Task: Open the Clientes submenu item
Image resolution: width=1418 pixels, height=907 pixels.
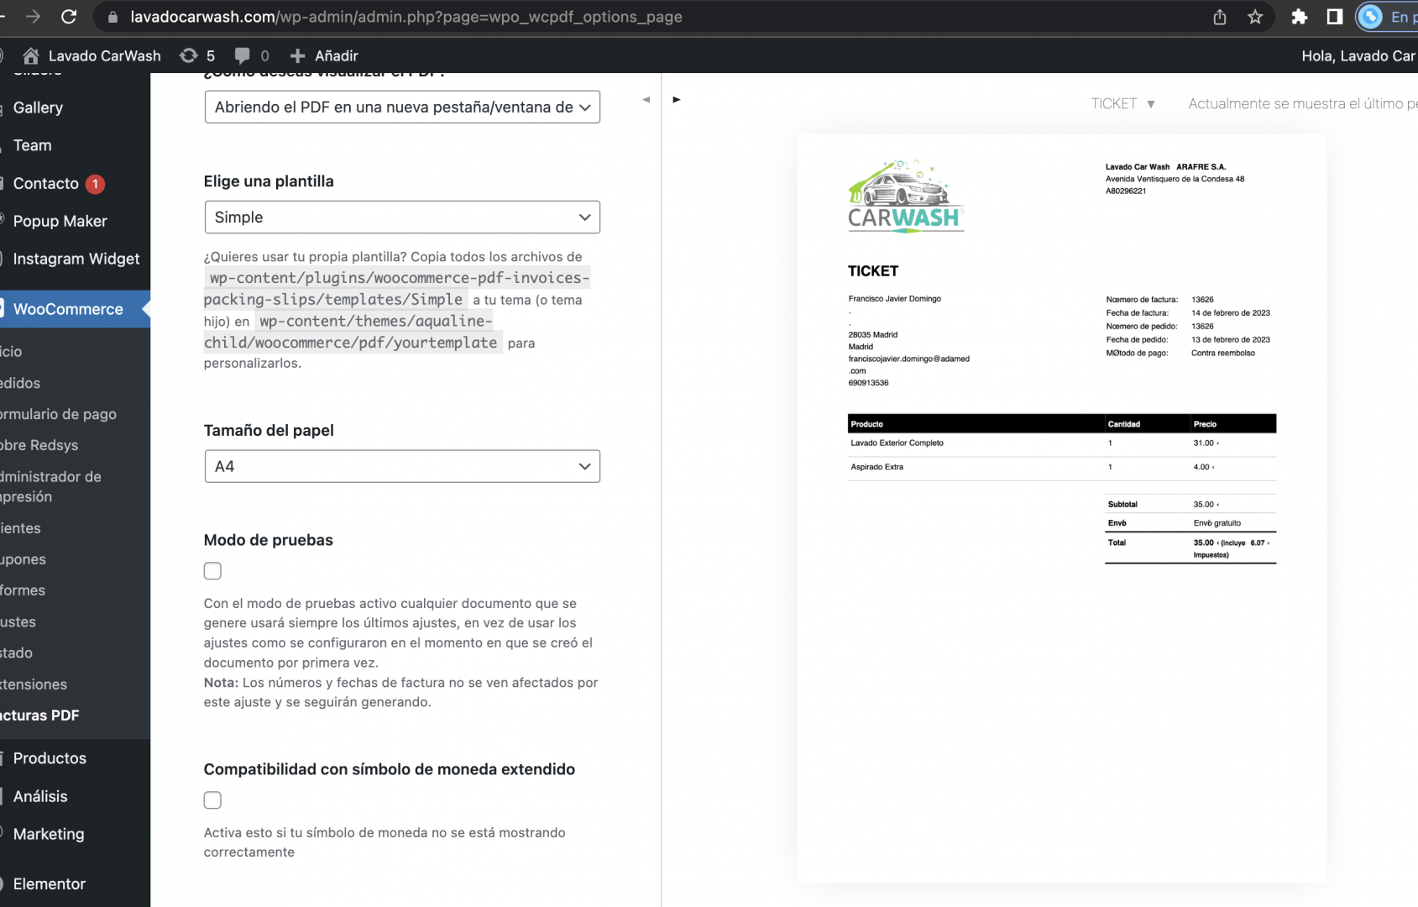Action: tap(20, 528)
